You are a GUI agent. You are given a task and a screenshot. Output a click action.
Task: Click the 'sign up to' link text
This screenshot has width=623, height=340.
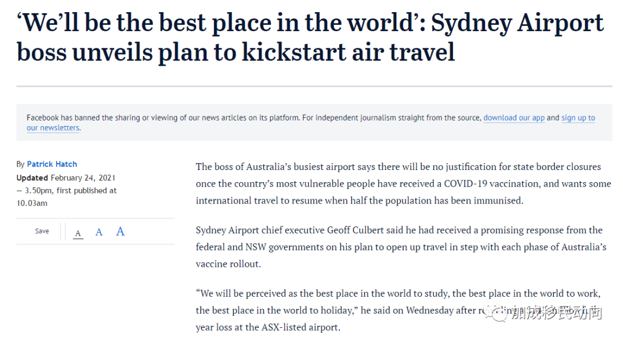click(578, 118)
